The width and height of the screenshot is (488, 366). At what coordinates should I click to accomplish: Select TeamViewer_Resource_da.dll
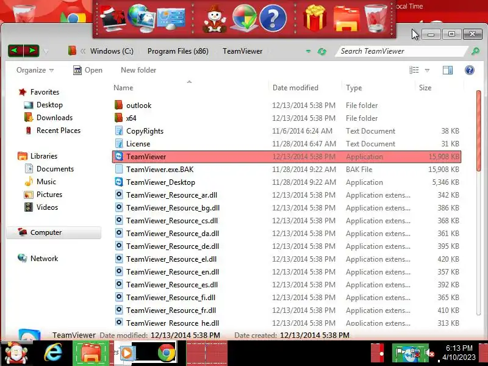[286, 234]
